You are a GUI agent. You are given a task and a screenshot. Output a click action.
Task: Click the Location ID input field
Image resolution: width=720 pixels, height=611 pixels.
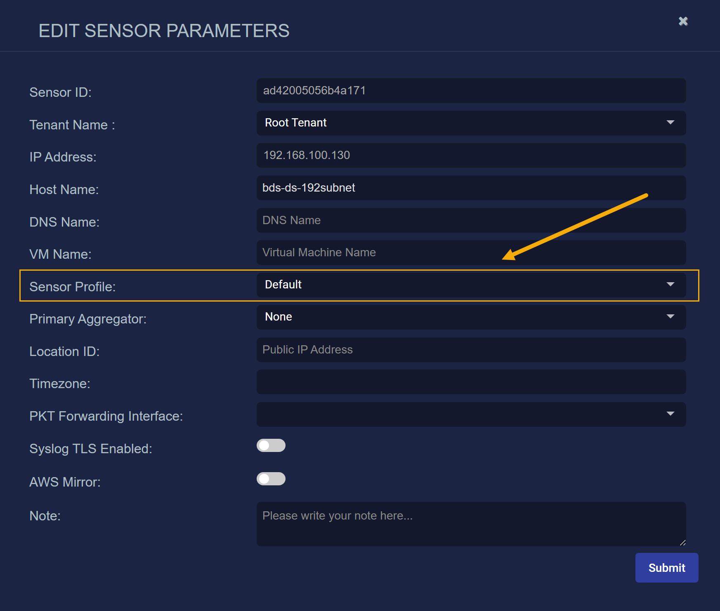point(471,350)
